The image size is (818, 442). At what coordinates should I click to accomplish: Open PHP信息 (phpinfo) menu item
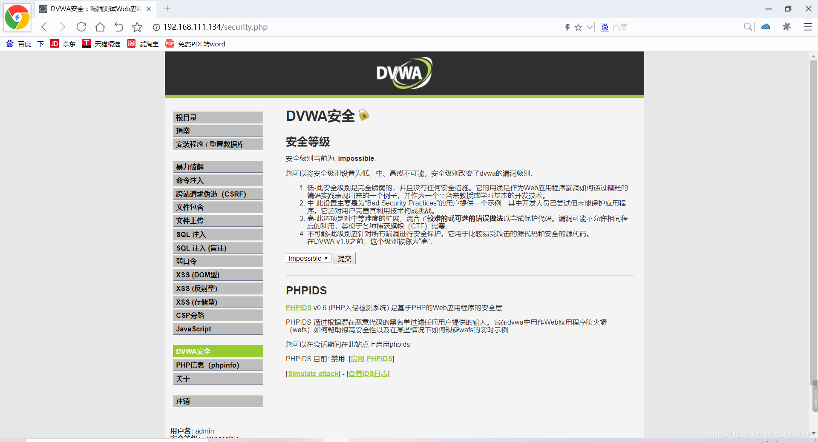click(218, 365)
